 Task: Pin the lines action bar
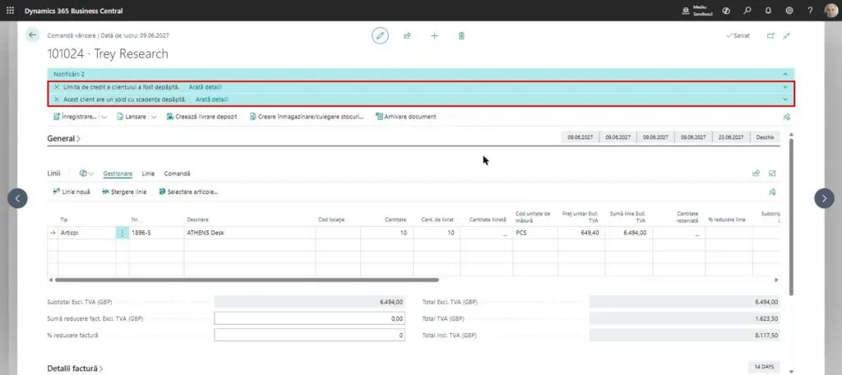coord(772,192)
